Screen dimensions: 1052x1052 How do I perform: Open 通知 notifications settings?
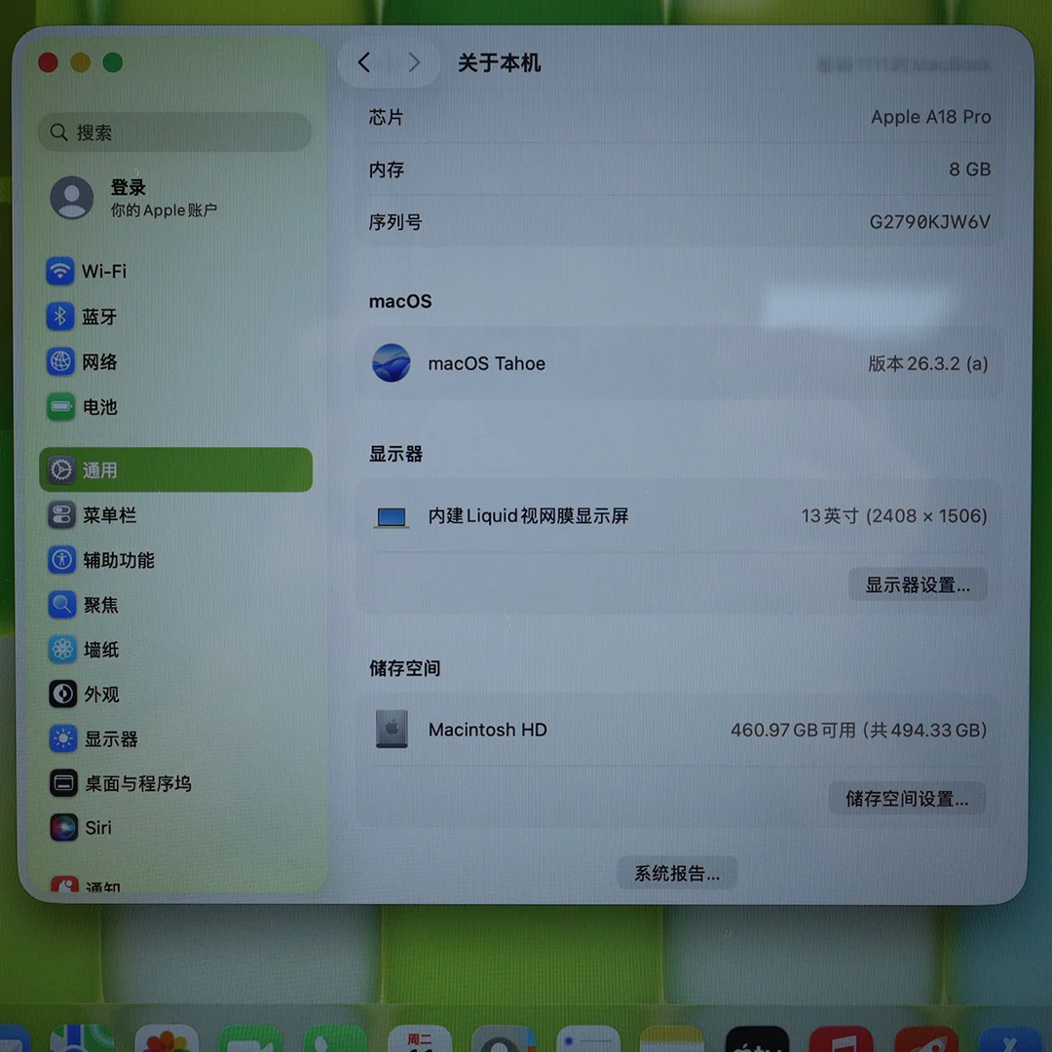tap(175, 884)
